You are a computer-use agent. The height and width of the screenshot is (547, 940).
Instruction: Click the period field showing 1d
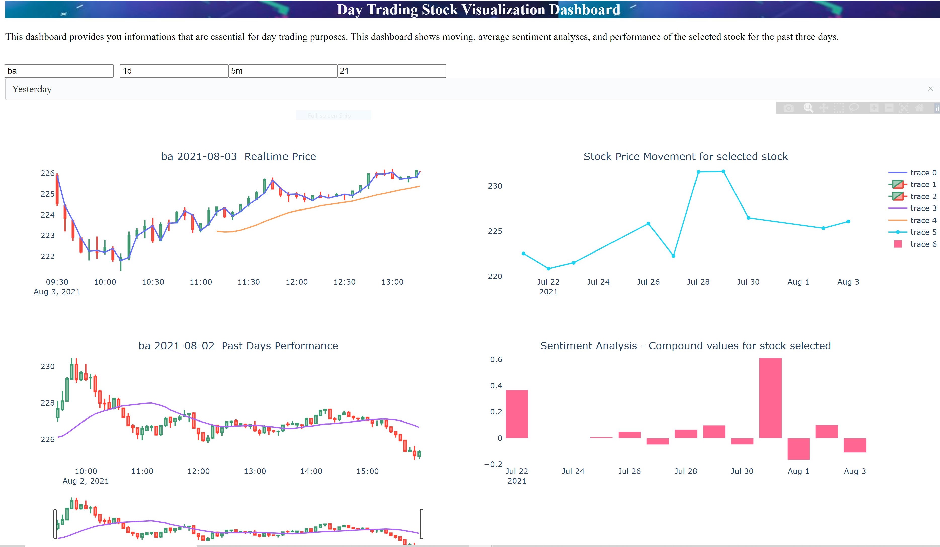pyautogui.click(x=174, y=71)
